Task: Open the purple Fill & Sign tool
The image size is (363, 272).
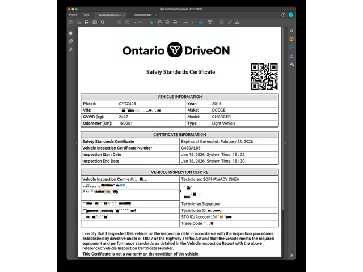Action: pos(292,56)
